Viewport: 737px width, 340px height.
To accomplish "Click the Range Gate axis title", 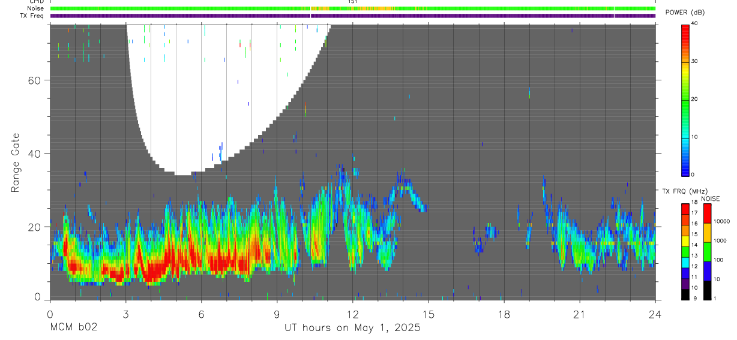I will pyautogui.click(x=15, y=163).
